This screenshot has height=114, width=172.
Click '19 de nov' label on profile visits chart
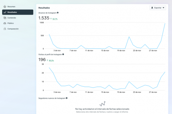(x=121, y=92)
